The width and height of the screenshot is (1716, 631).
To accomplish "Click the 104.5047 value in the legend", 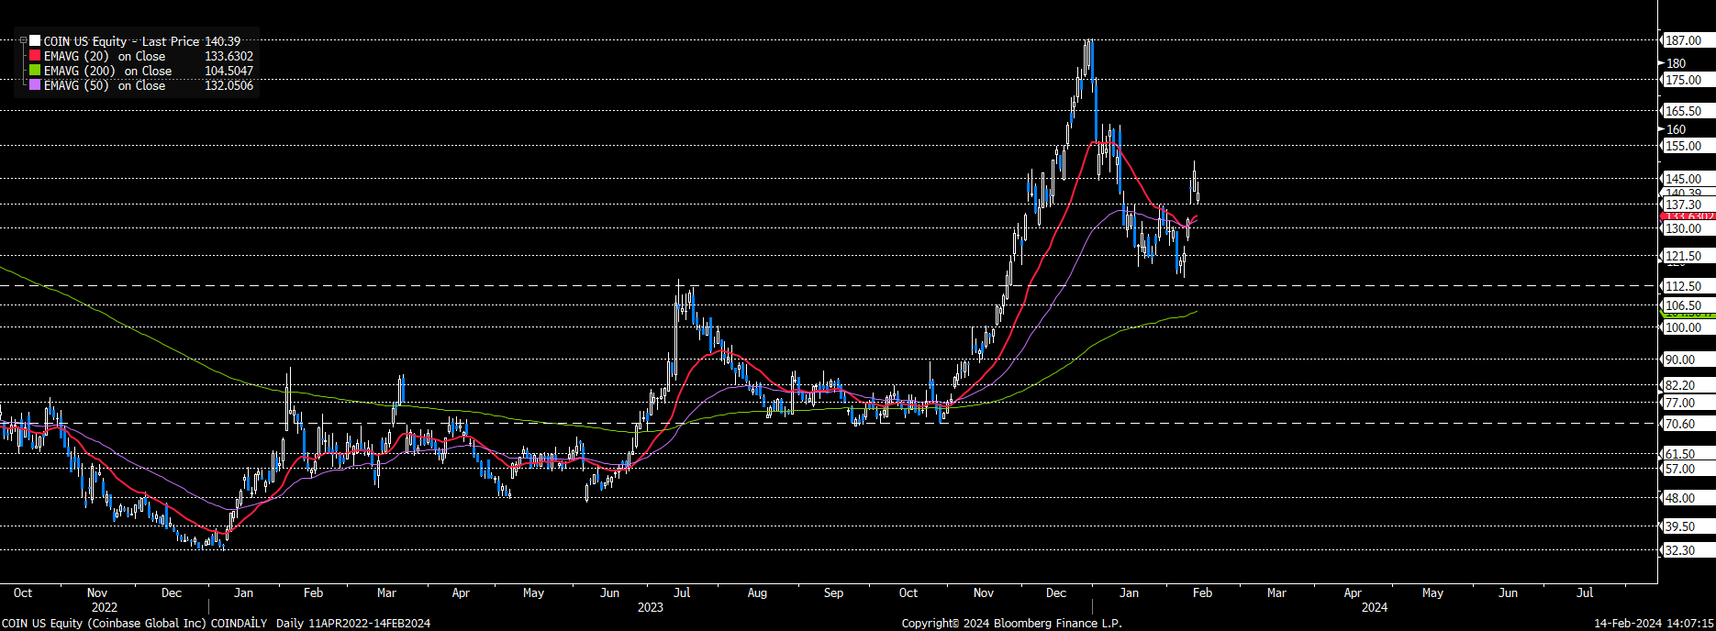I will 229,71.
